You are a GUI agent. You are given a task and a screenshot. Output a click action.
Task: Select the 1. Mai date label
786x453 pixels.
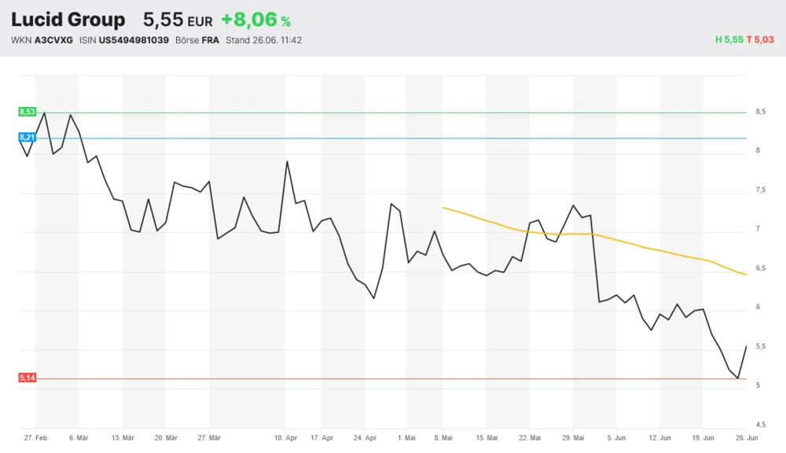[x=406, y=437]
